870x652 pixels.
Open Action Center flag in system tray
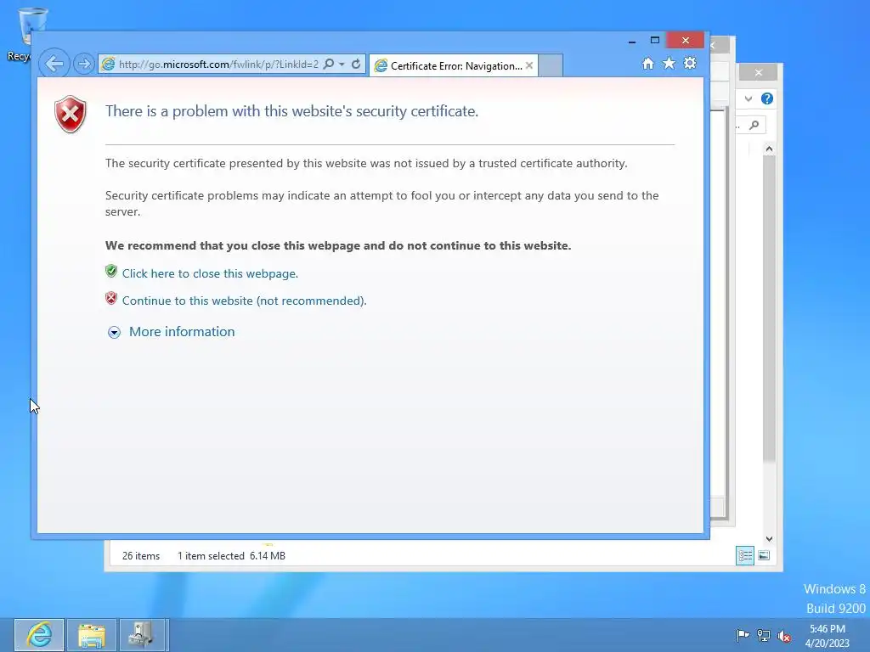pos(743,635)
